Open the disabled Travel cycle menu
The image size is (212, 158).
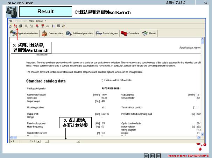click(21, 21)
